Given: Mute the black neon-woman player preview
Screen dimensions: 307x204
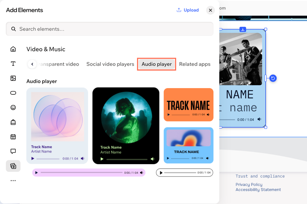Looking at the screenshot, I should click(152, 159).
